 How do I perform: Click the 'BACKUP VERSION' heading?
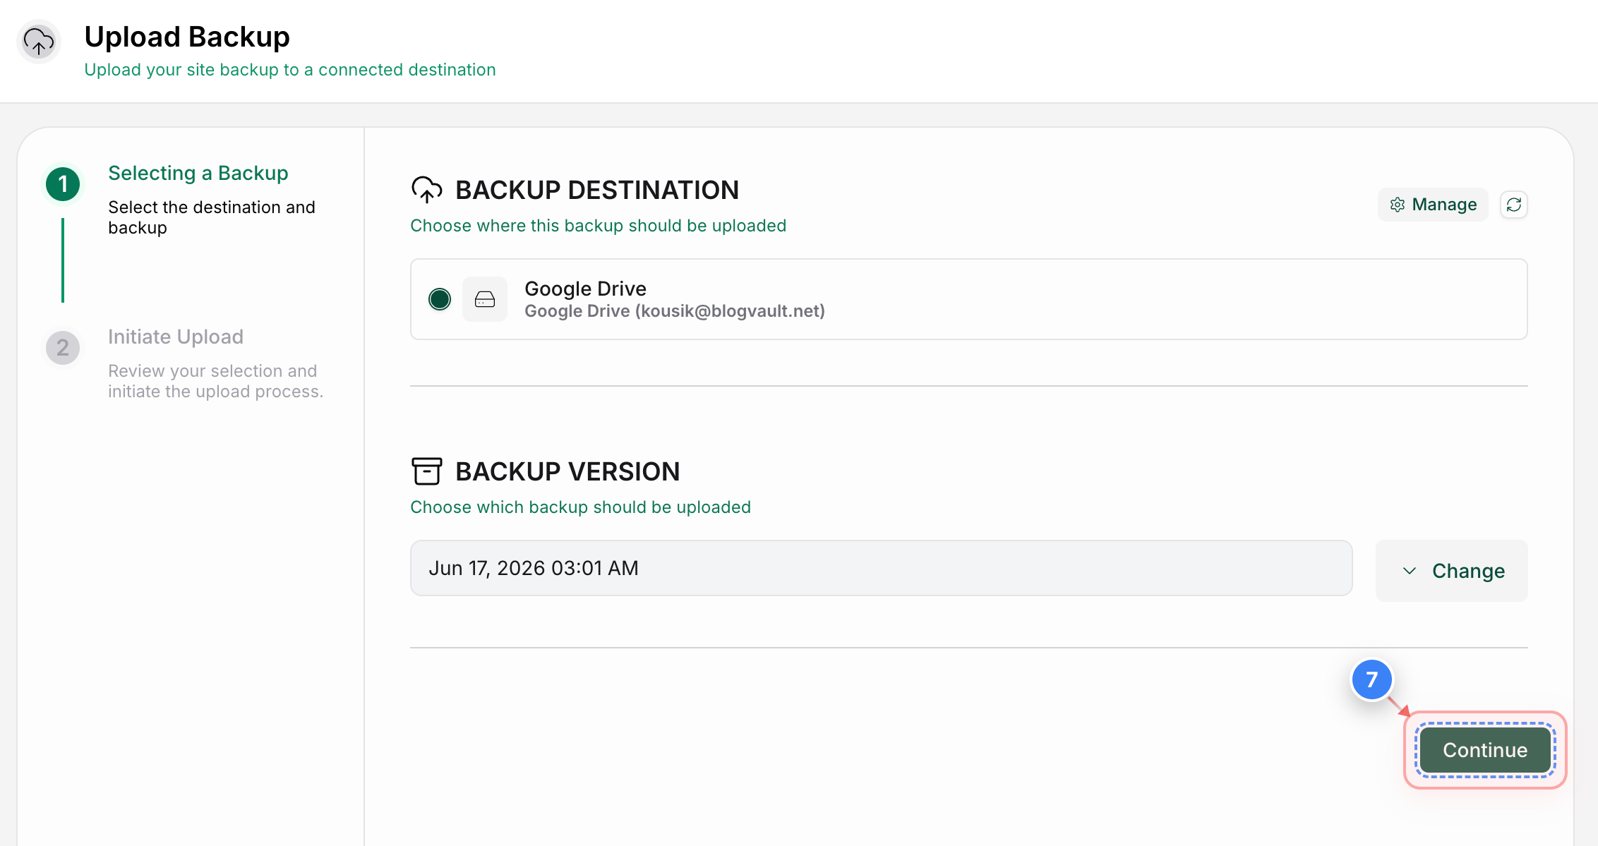click(x=567, y=471)
